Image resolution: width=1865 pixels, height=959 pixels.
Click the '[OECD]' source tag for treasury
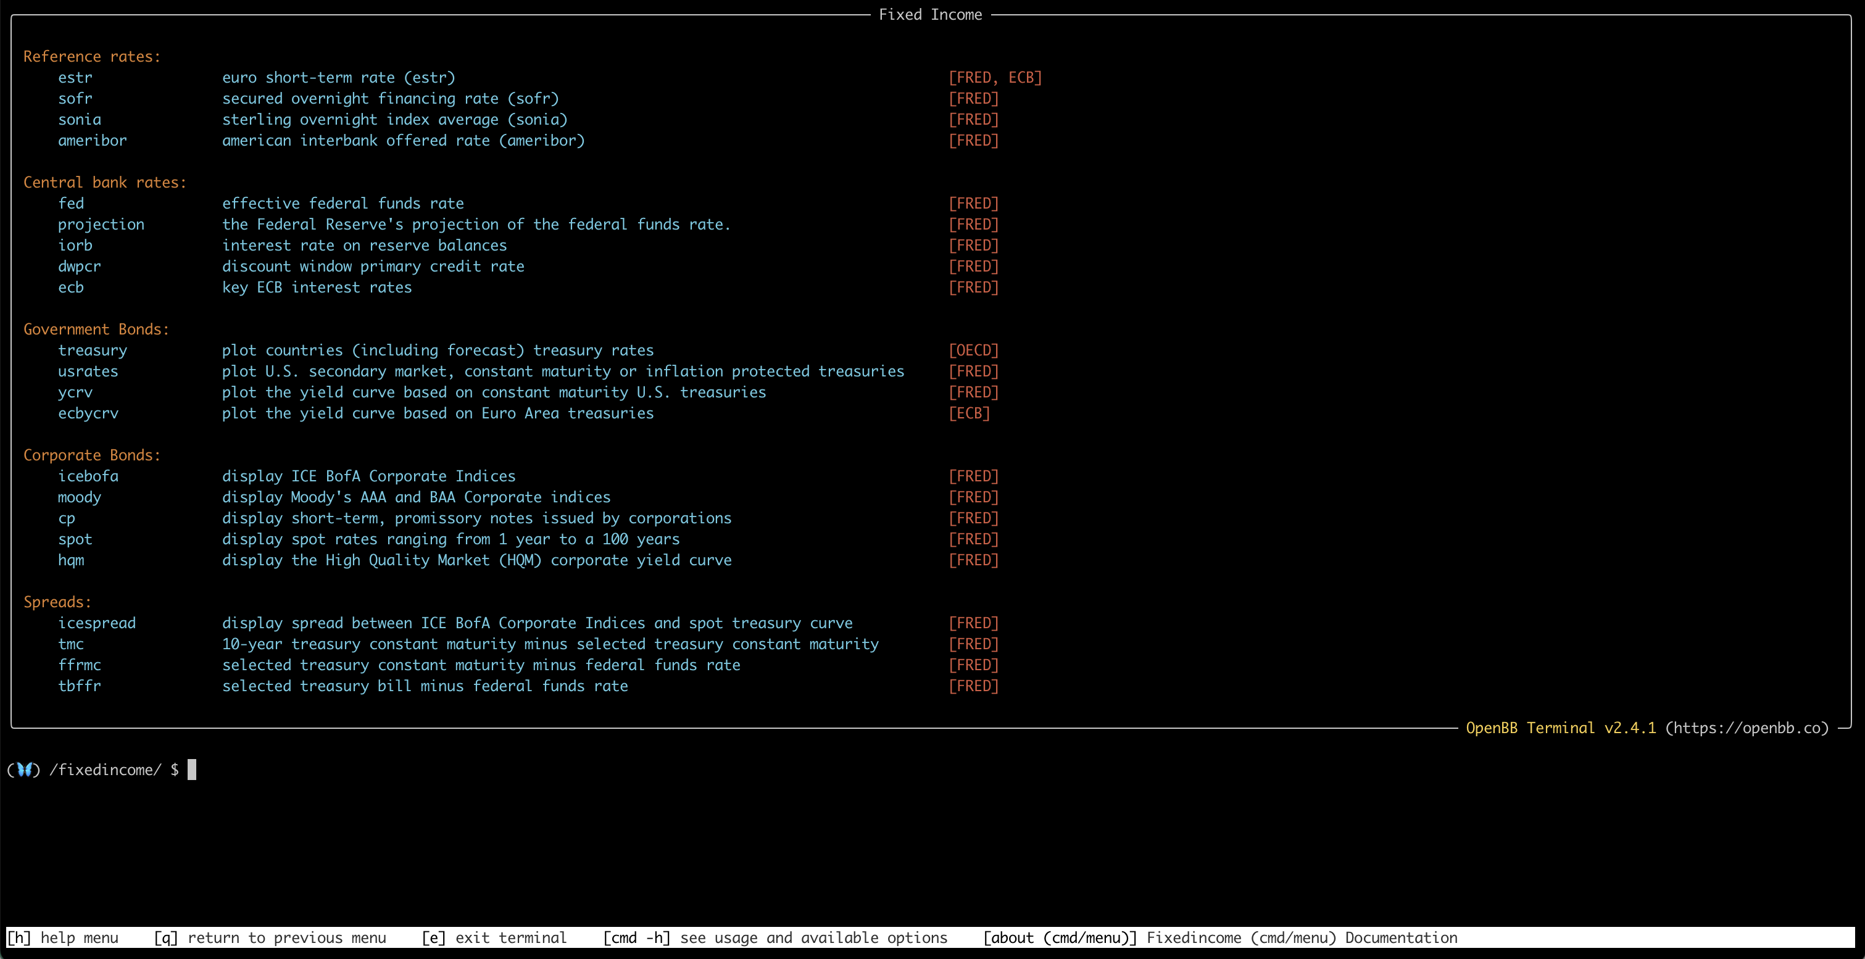tap(974, 351)
